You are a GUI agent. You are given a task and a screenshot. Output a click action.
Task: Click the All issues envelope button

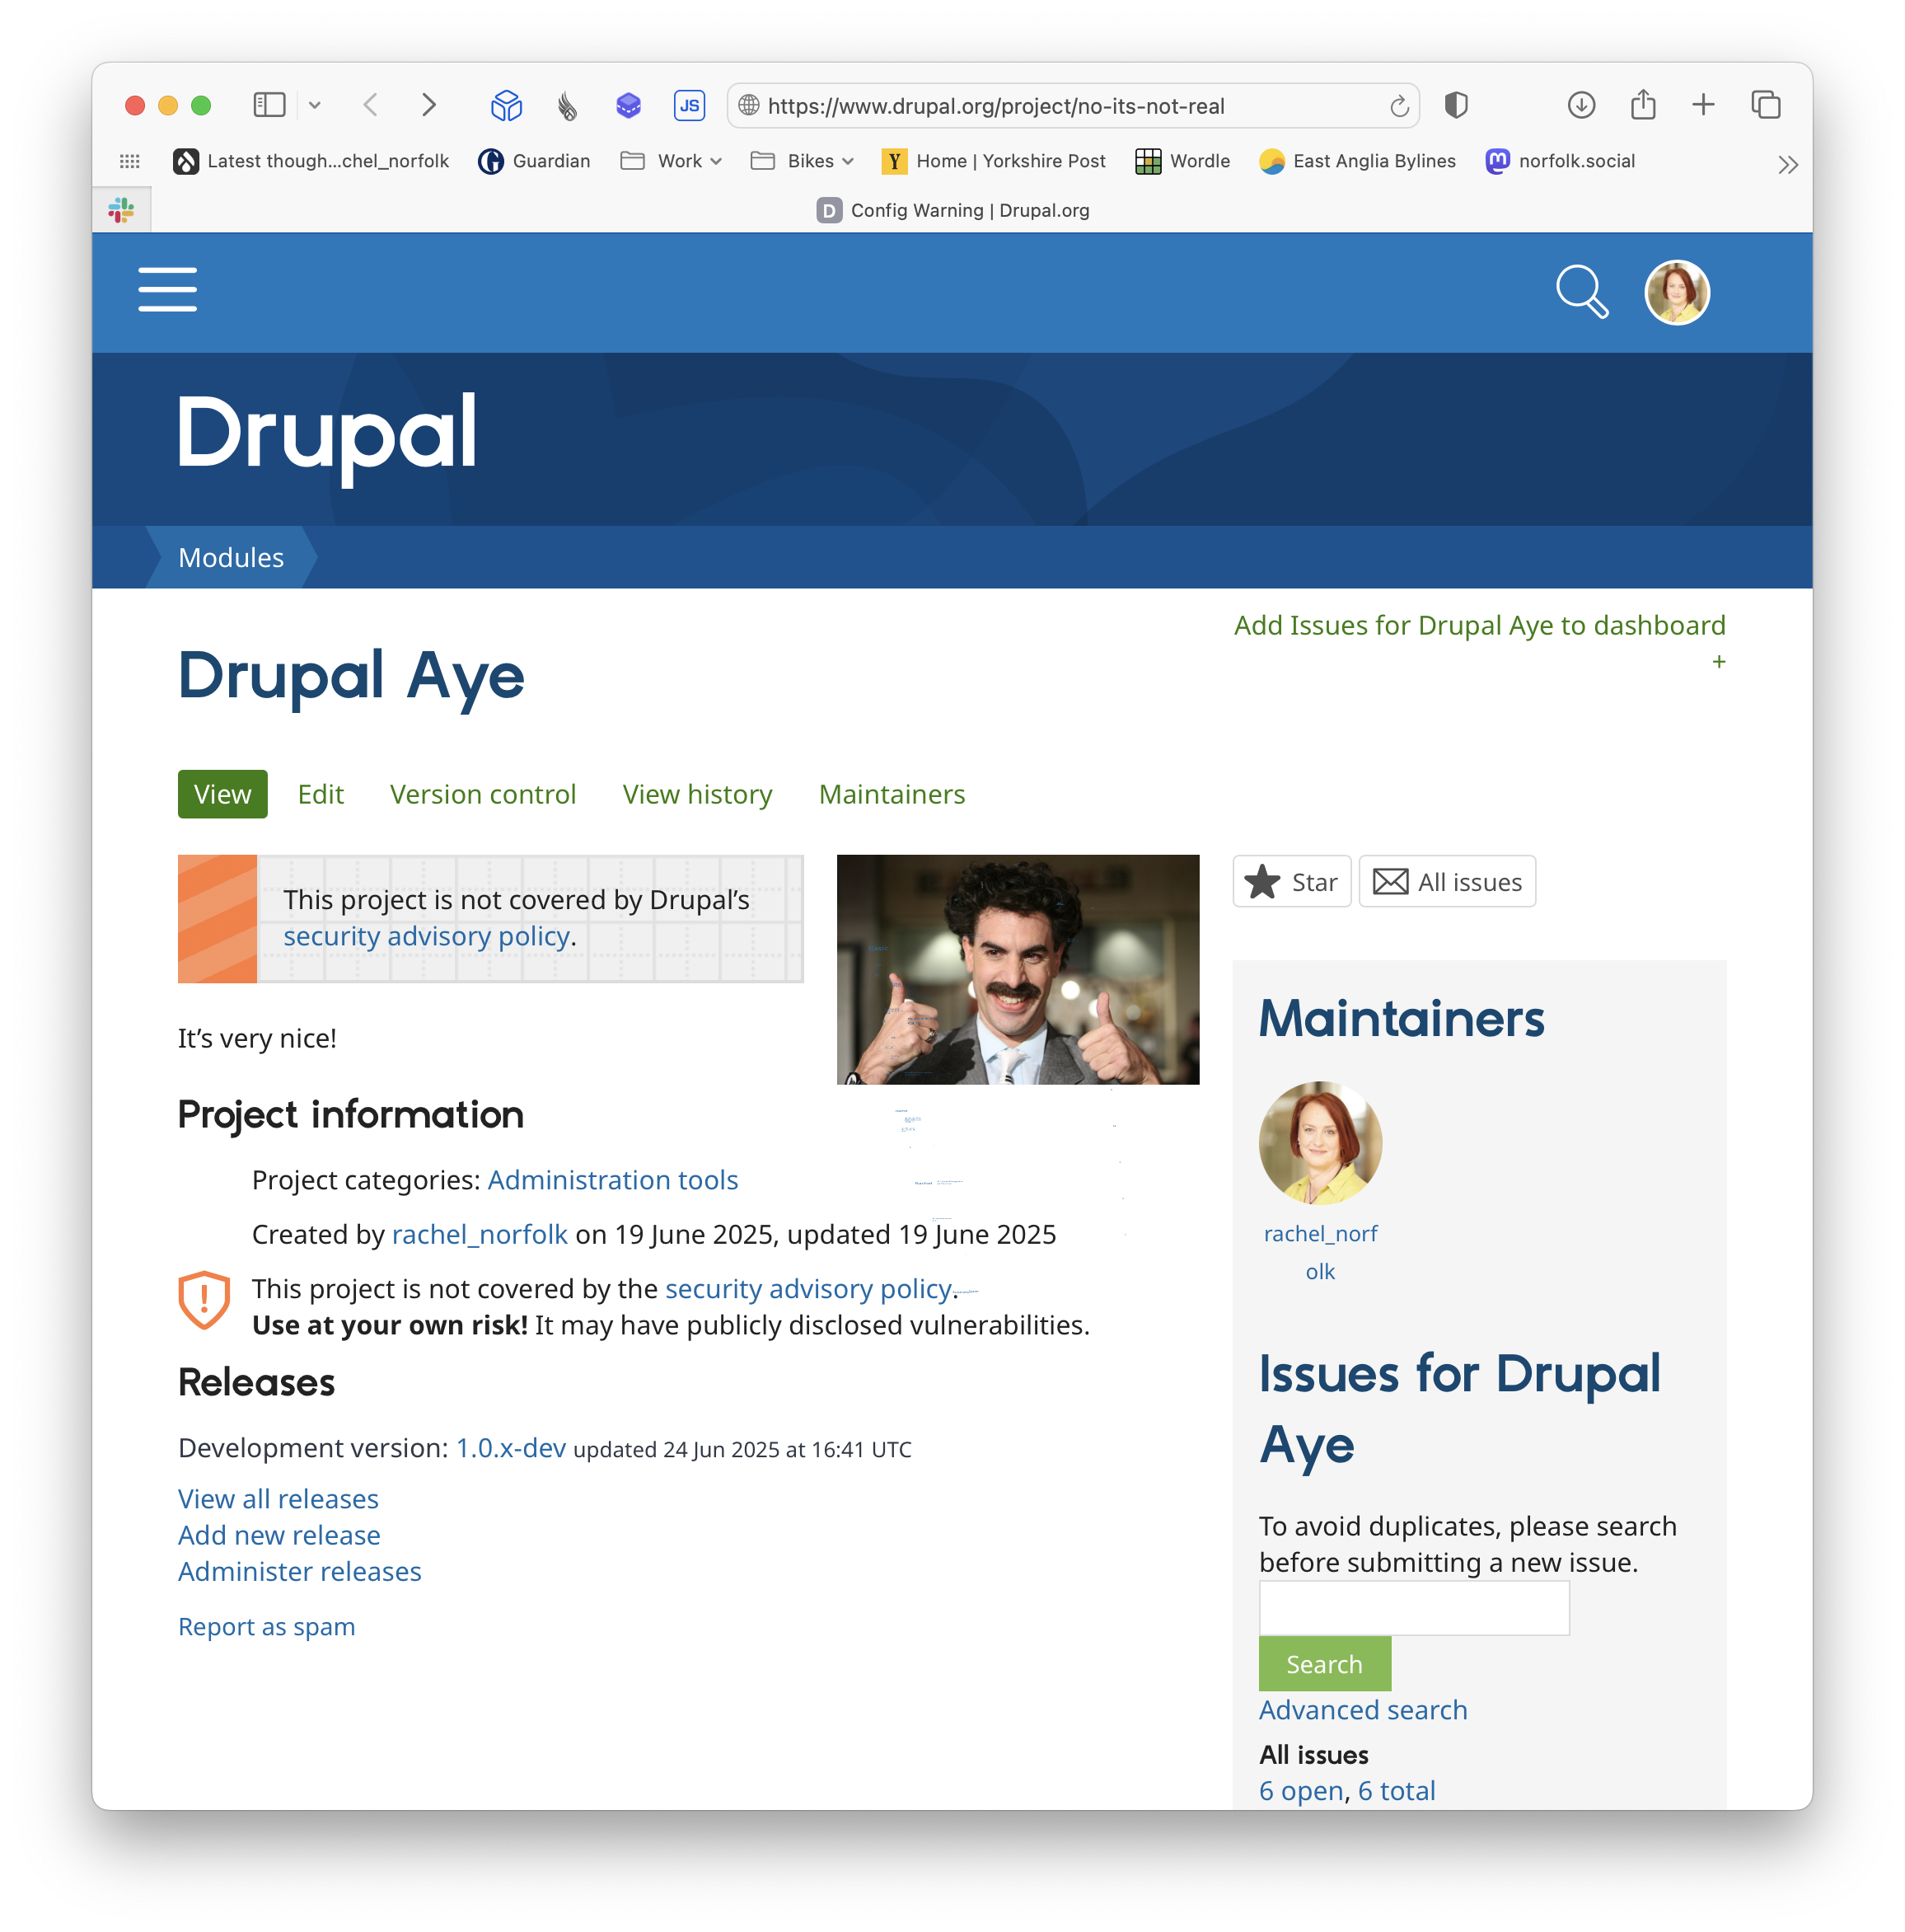coord(1445,881)
